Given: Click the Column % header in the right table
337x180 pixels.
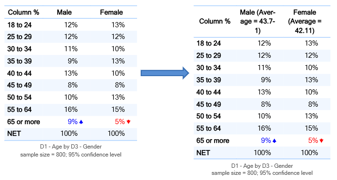Looking at the screenshot, I should (x=214, y=21).
